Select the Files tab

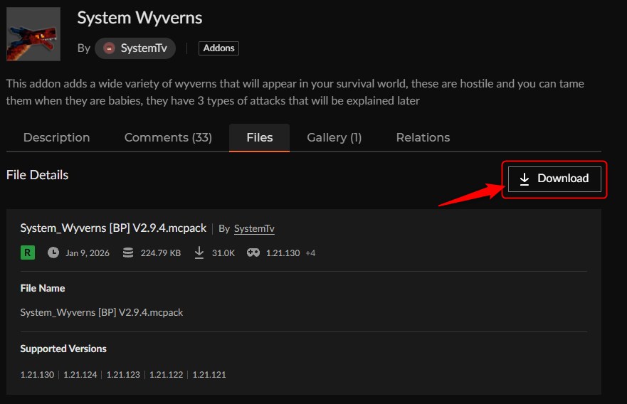259,138
